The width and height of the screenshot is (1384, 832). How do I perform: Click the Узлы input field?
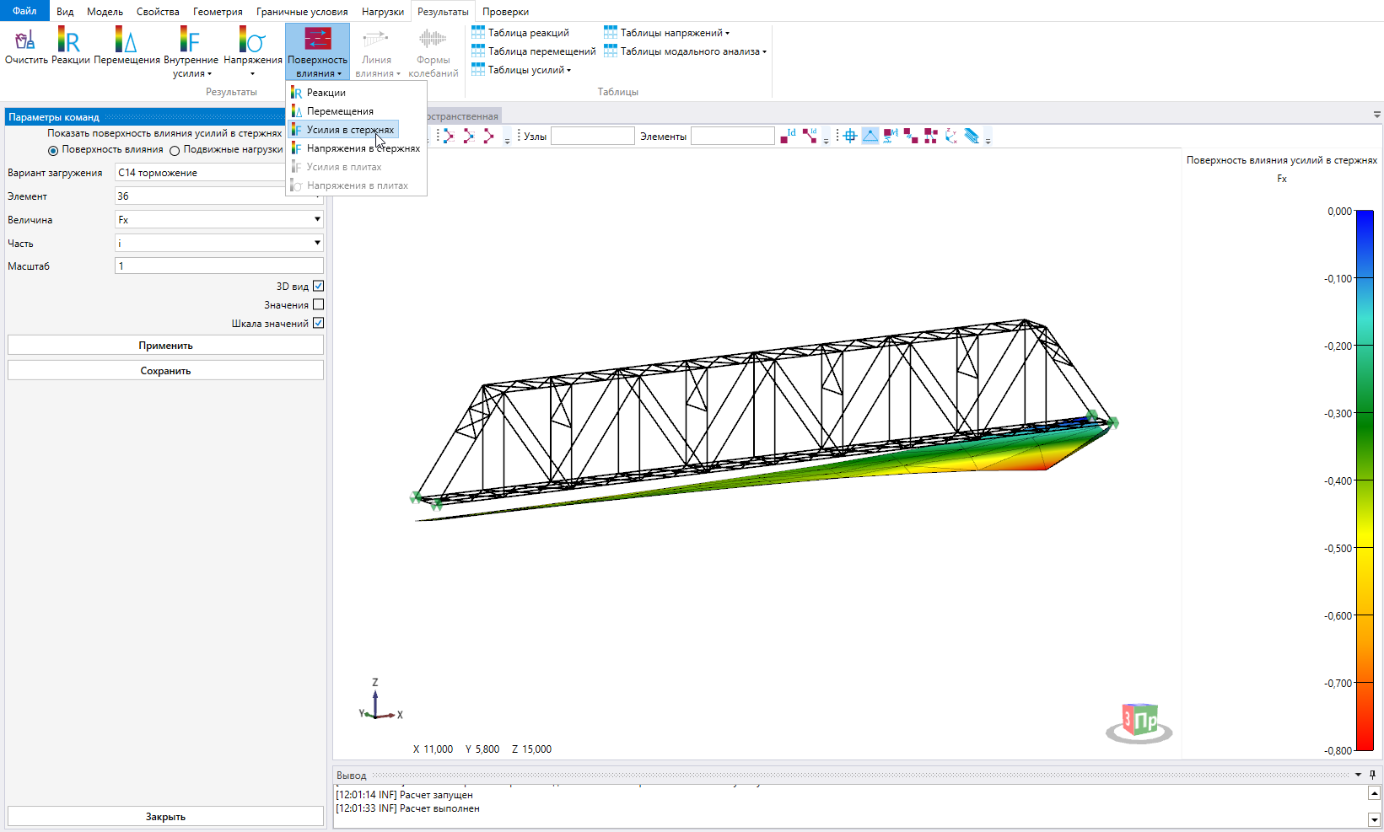593,136
